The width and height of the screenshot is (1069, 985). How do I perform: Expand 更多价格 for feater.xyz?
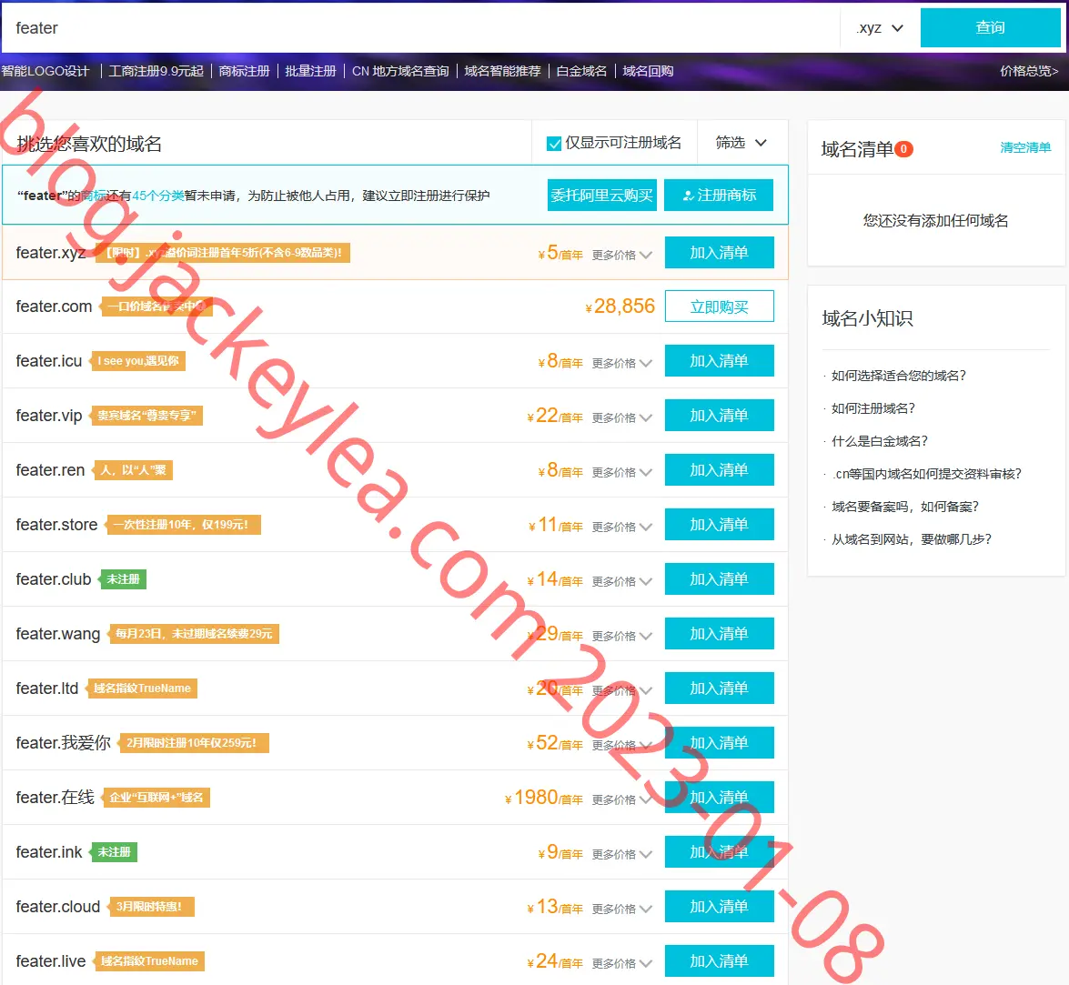coord(621,255)
